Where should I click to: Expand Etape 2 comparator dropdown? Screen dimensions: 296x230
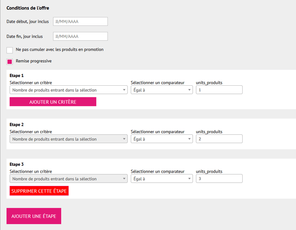(161, 139)
